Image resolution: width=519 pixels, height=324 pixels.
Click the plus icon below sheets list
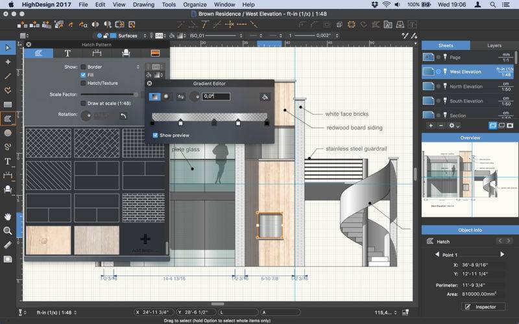click(x=431, y=126)
